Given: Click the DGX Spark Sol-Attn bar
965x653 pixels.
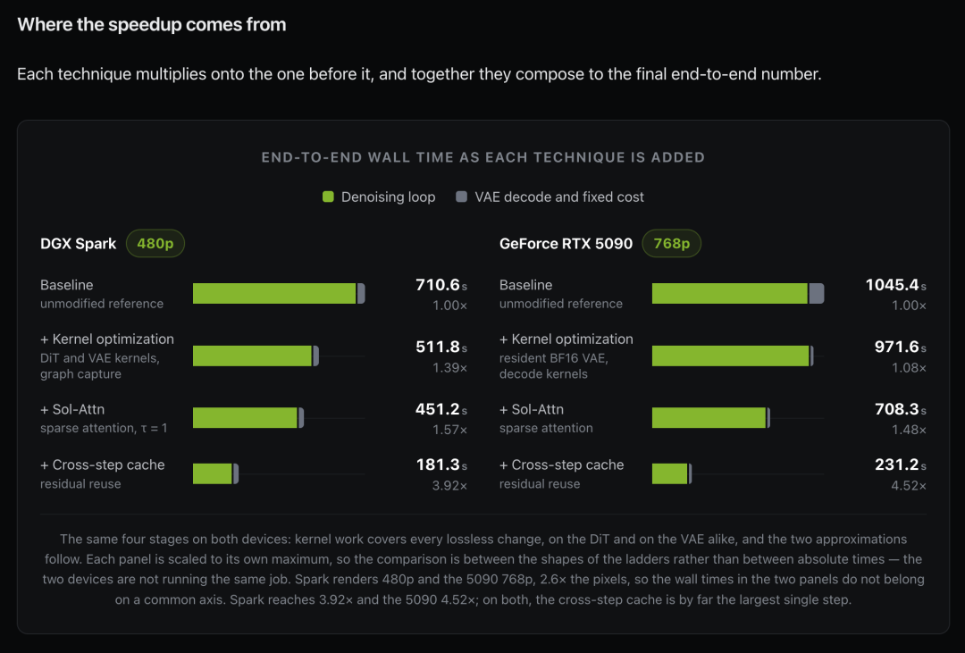Looking at the screenshot, I should coord(248,418).
